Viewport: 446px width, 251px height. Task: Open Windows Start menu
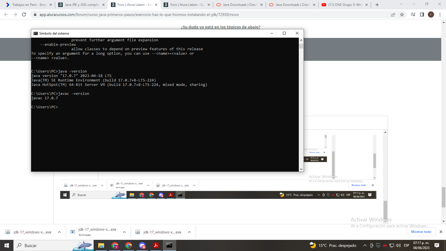7,245
